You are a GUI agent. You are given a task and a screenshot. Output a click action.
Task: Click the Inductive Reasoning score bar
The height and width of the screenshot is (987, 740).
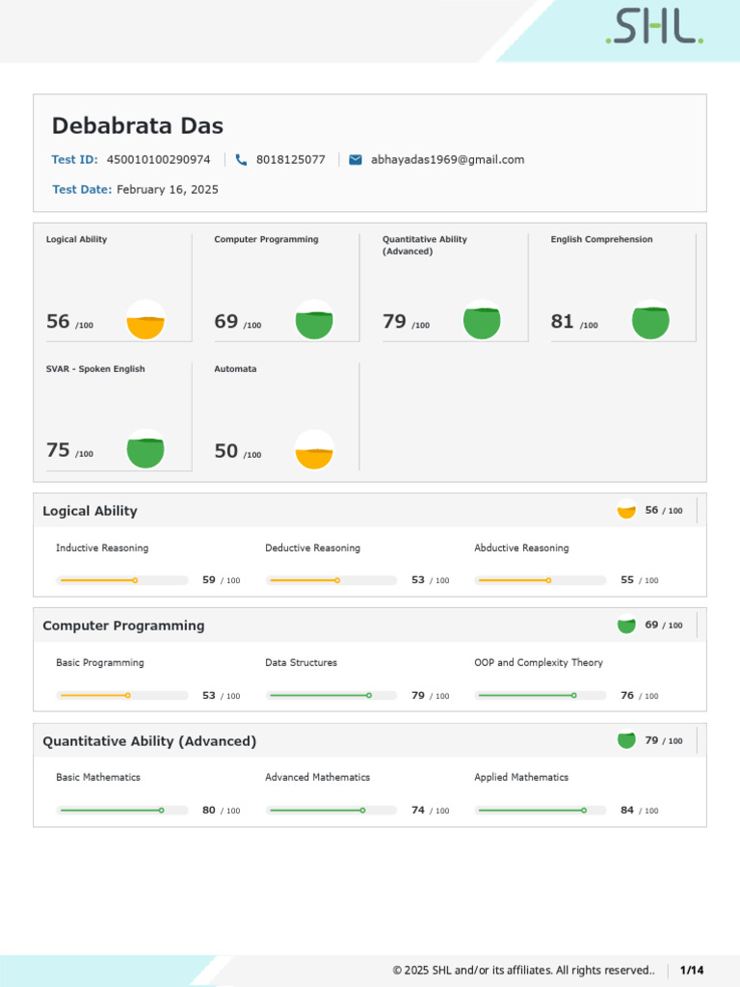(122, 580)
